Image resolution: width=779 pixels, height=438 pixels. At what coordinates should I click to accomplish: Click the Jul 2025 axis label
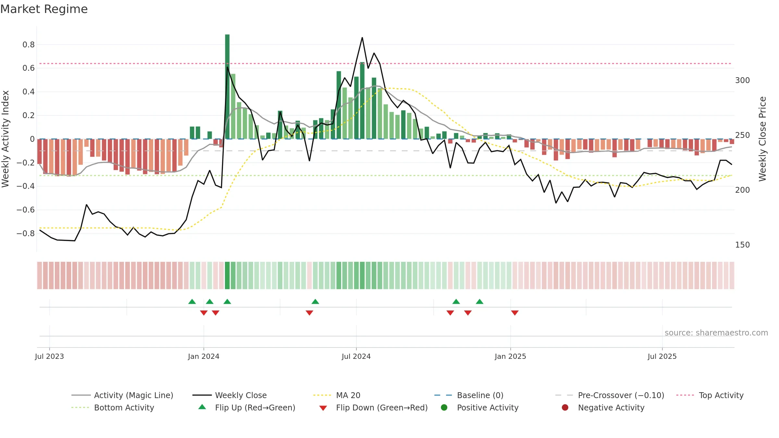[662, 356]
